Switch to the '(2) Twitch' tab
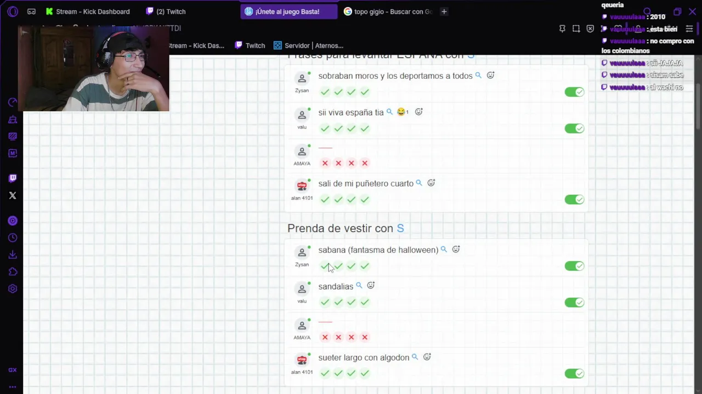The height and width of the screenshot is (394, 702). coord(166,11)
